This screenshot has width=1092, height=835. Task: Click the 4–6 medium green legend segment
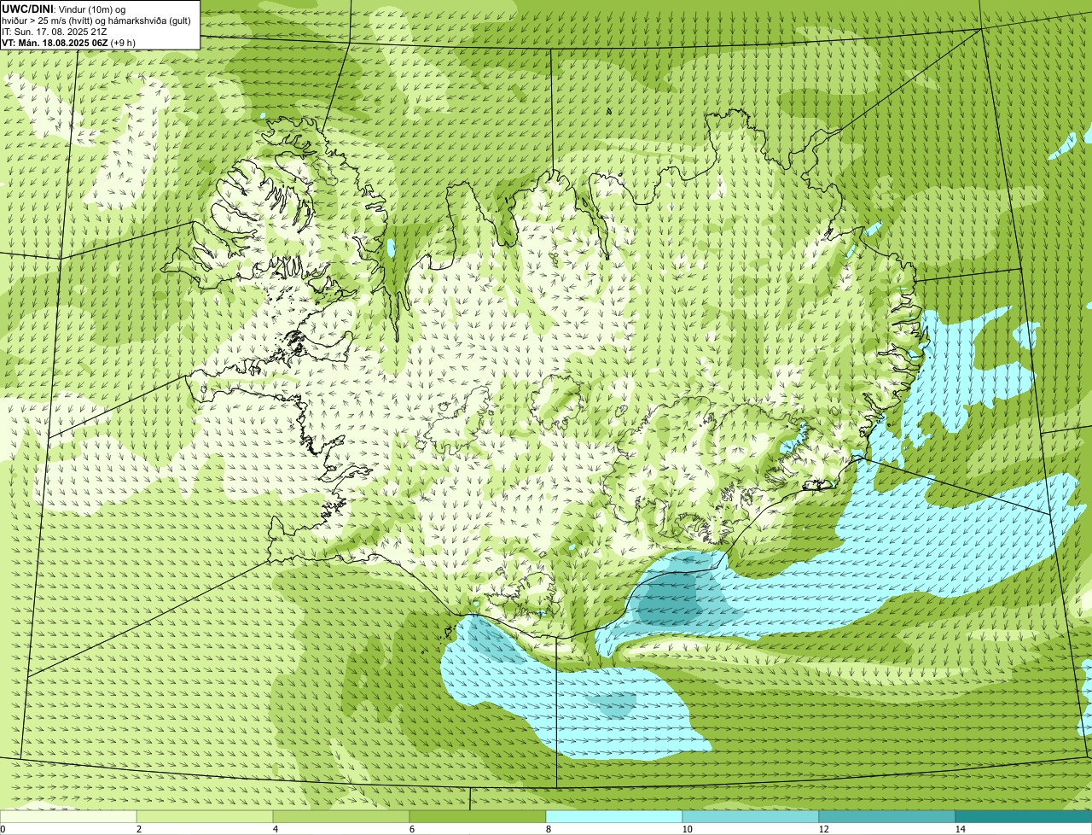point(341,816)
